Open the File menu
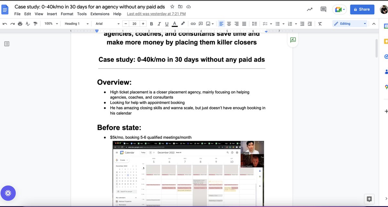Viewport: 388px width, 207px height. [x=17, y=14]
